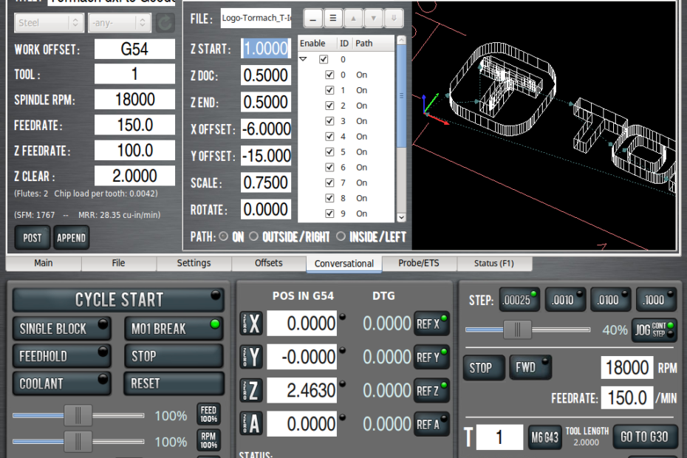Open the Probe/ETS tab
Image resolution: width=687 pixels, height=458 pixels.
tap(419, 263)
